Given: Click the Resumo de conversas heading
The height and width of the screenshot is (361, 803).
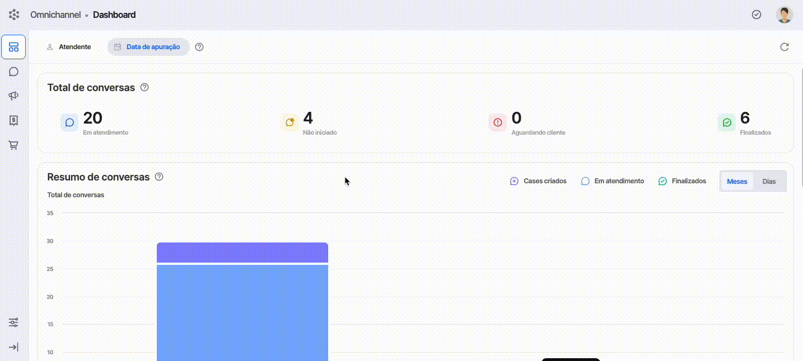Looking at the screenshot, I should [x=99, y=177].
